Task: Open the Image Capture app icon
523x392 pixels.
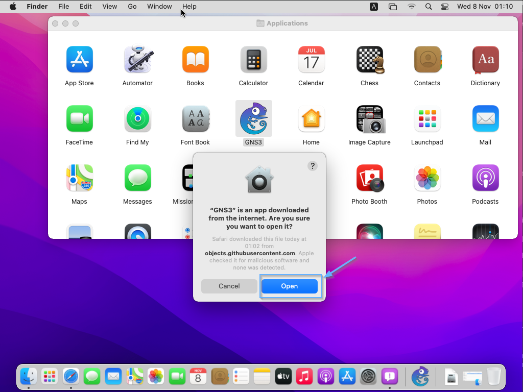Action: 369,119
